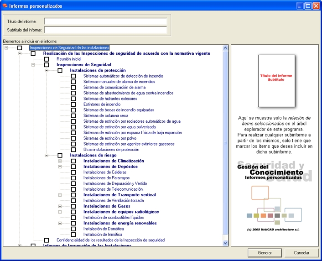
Task: Check 'Sistemas de extinción por polvo' box
Action: tap(73, 138)
